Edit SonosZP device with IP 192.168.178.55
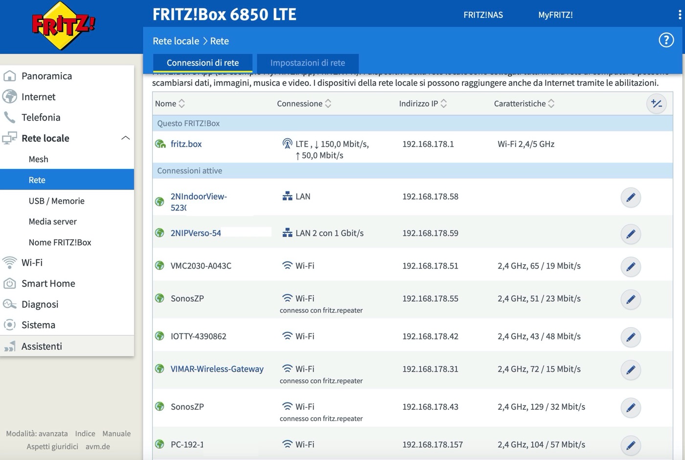Screen dimensions: 685x460 pos(631,299)
